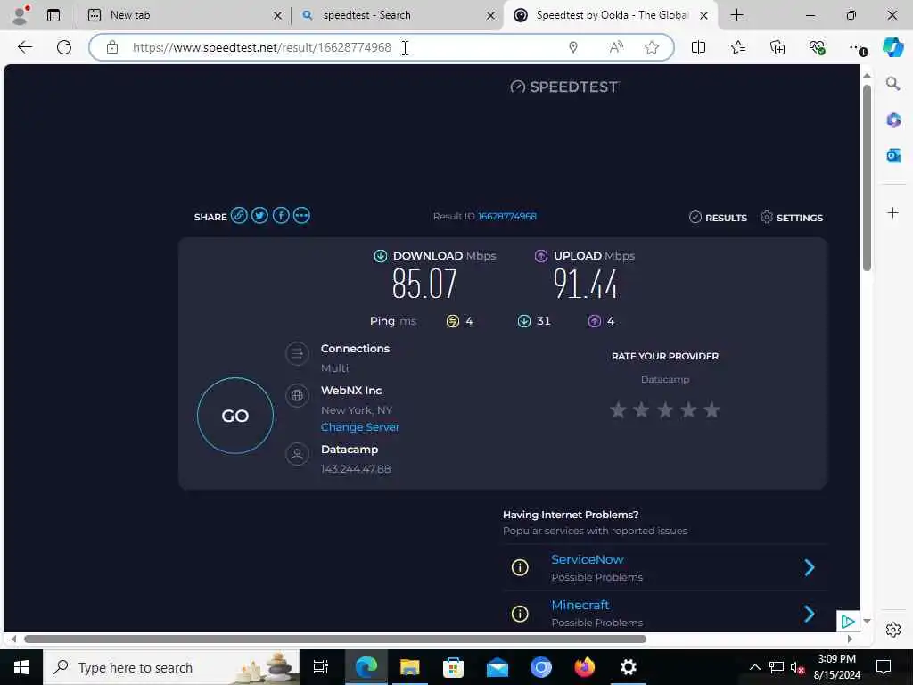Open Copilot in the Edge sidebar

893,47
